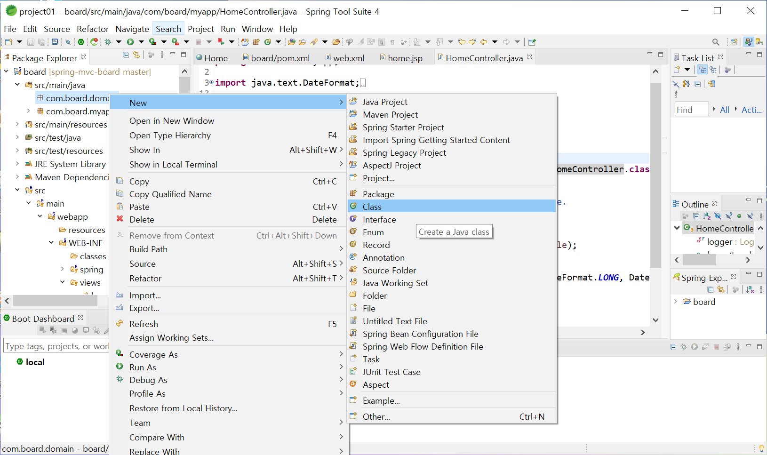Click the Source Folder icon
The width and height of the screenshot is (767, 455).
coord(353,270)
